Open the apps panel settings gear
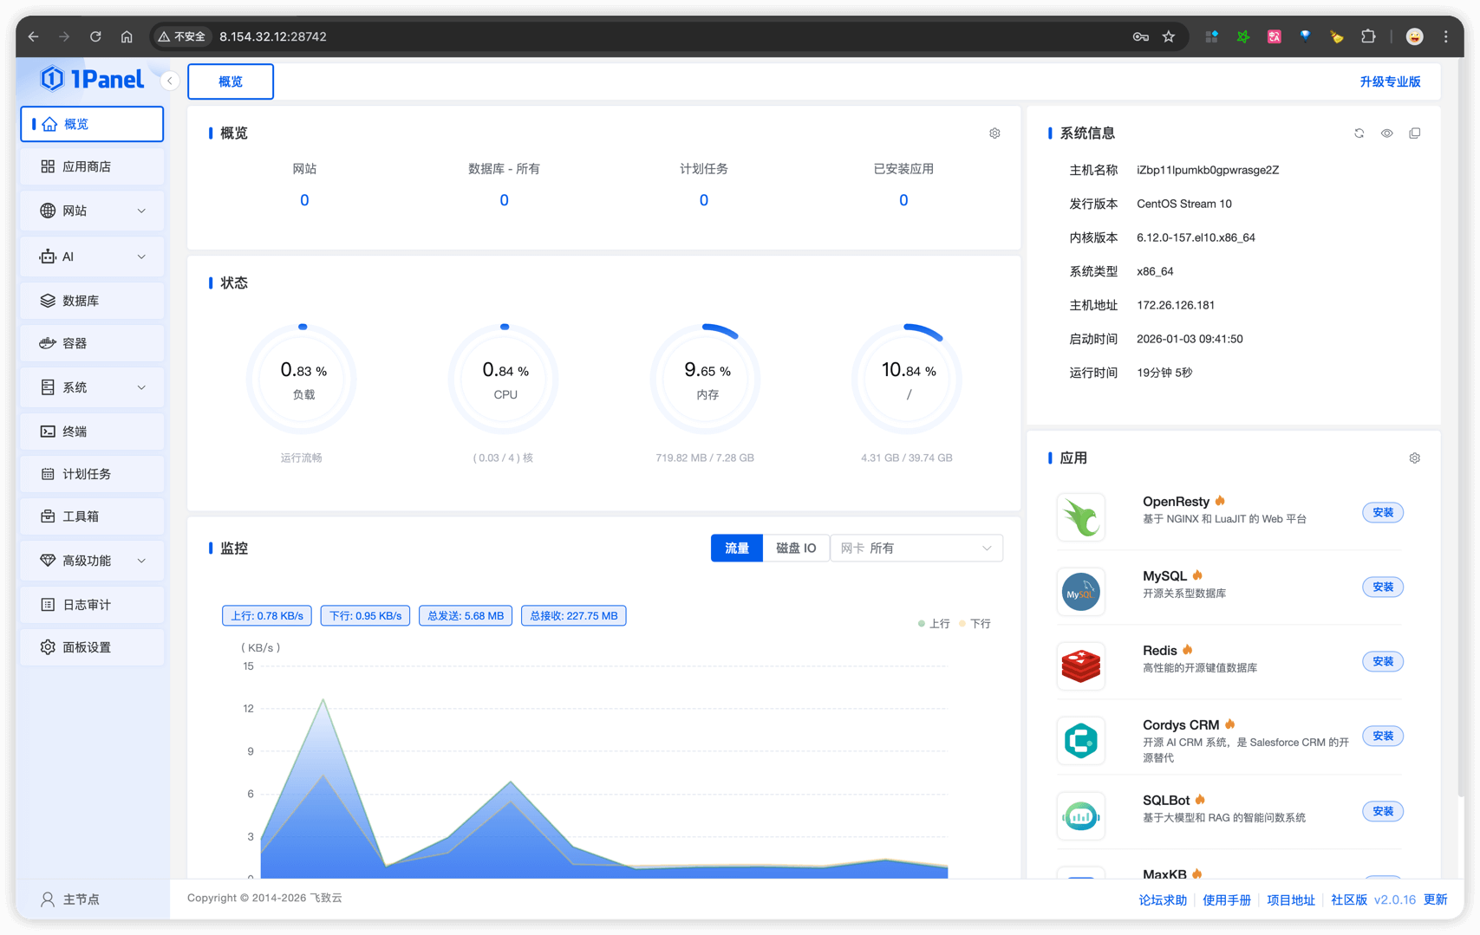Screen dimensions: 1480x935 1414,458
